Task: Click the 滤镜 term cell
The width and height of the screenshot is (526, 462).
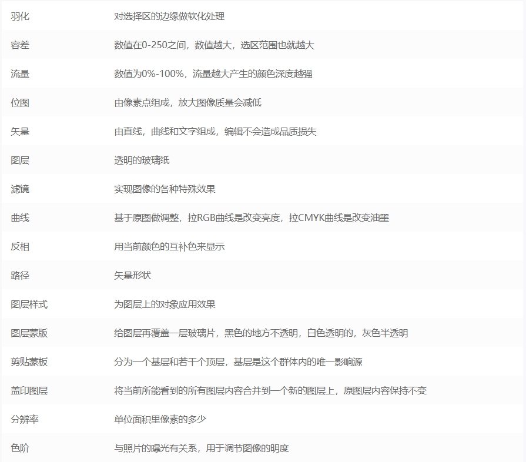Action: 17,189
